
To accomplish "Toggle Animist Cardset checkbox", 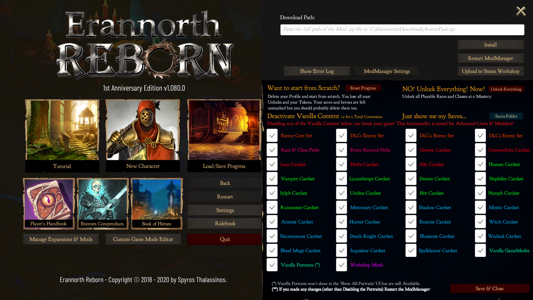I will click(x=272, y=222).
